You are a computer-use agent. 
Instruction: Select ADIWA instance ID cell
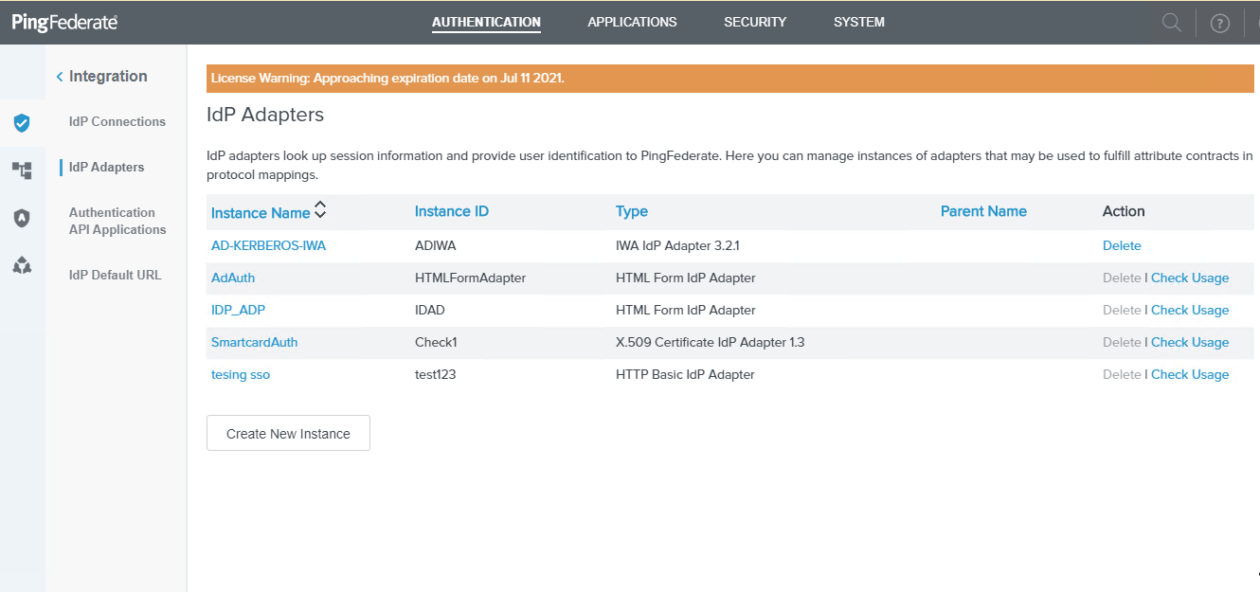click(436, 245)
